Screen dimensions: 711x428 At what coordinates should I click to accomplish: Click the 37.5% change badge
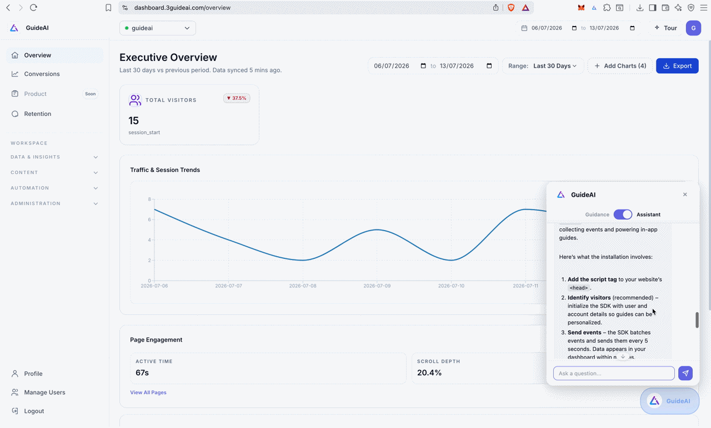[237, 98]
